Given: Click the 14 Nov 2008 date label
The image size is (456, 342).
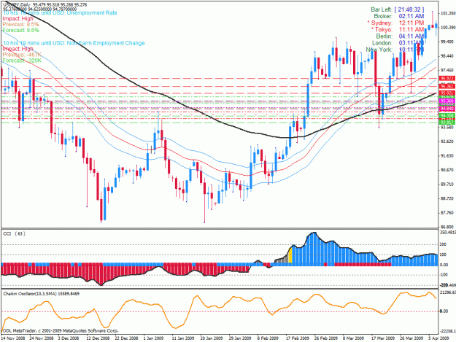Looking at the screenshot, I should point(13,338).
